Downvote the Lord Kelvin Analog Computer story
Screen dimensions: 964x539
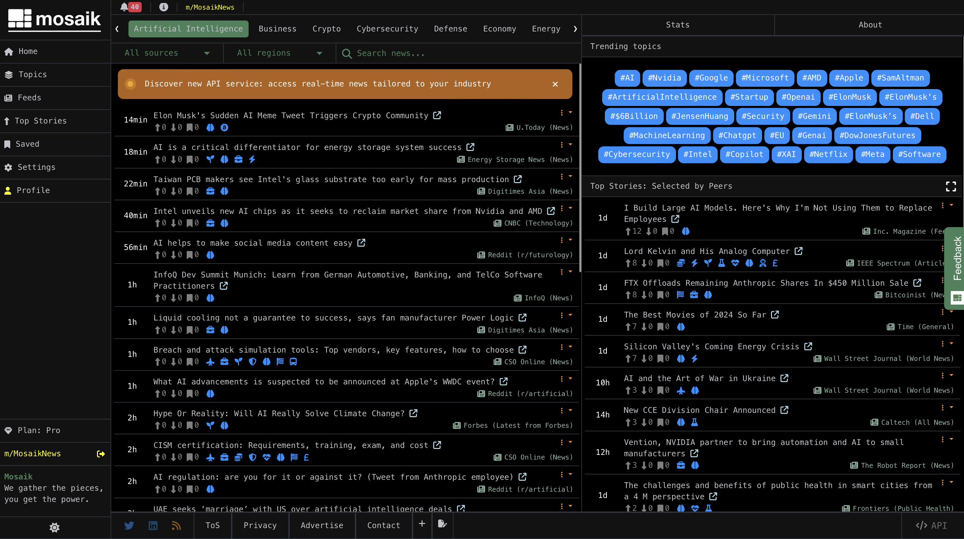click(645, 263)
